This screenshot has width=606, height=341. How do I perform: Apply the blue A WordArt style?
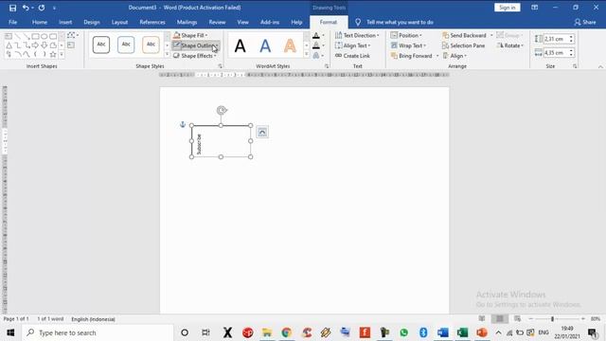click(x=265, y=46)
